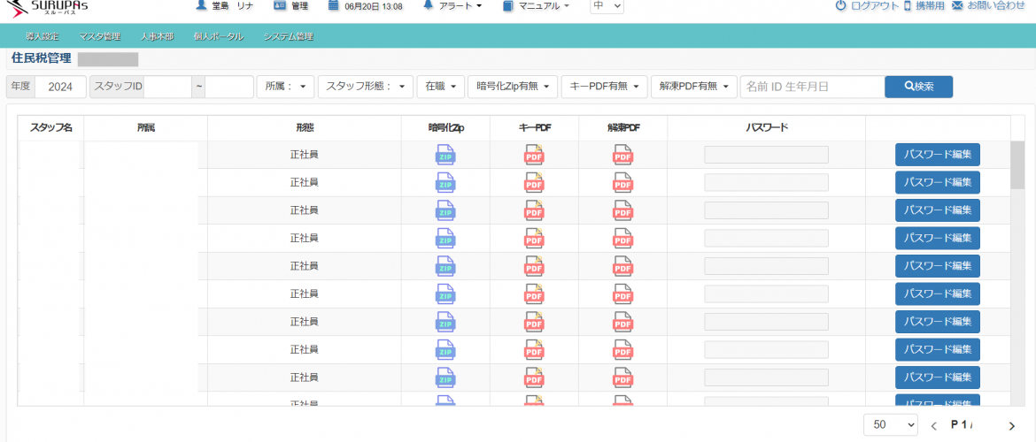This screenshot has width=1036, height=442.
Task: Open the スタッフ形態 dropdown
Action: tap(366, 86)
